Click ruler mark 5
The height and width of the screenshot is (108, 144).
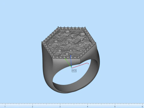point(115,107)
